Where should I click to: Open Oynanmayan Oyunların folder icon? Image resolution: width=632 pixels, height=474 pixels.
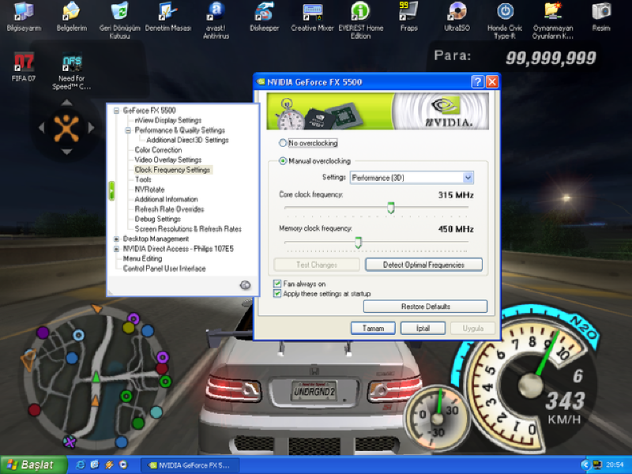coord(552,21)
